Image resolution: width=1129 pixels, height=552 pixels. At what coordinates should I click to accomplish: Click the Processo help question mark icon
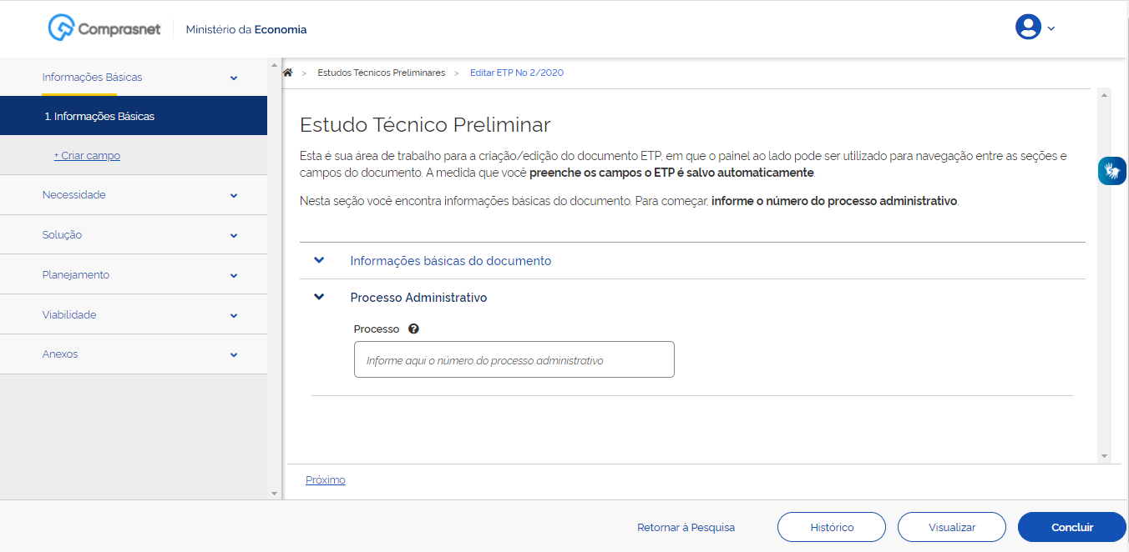(x=413, y=329)
